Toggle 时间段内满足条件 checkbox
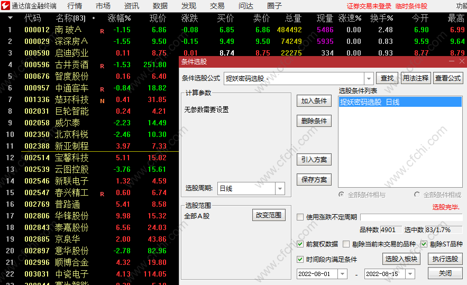The image size is (467, 285). coord(300,260)
